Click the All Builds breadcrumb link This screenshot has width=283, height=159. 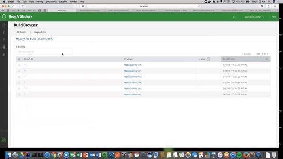click(x=21, y=32)
